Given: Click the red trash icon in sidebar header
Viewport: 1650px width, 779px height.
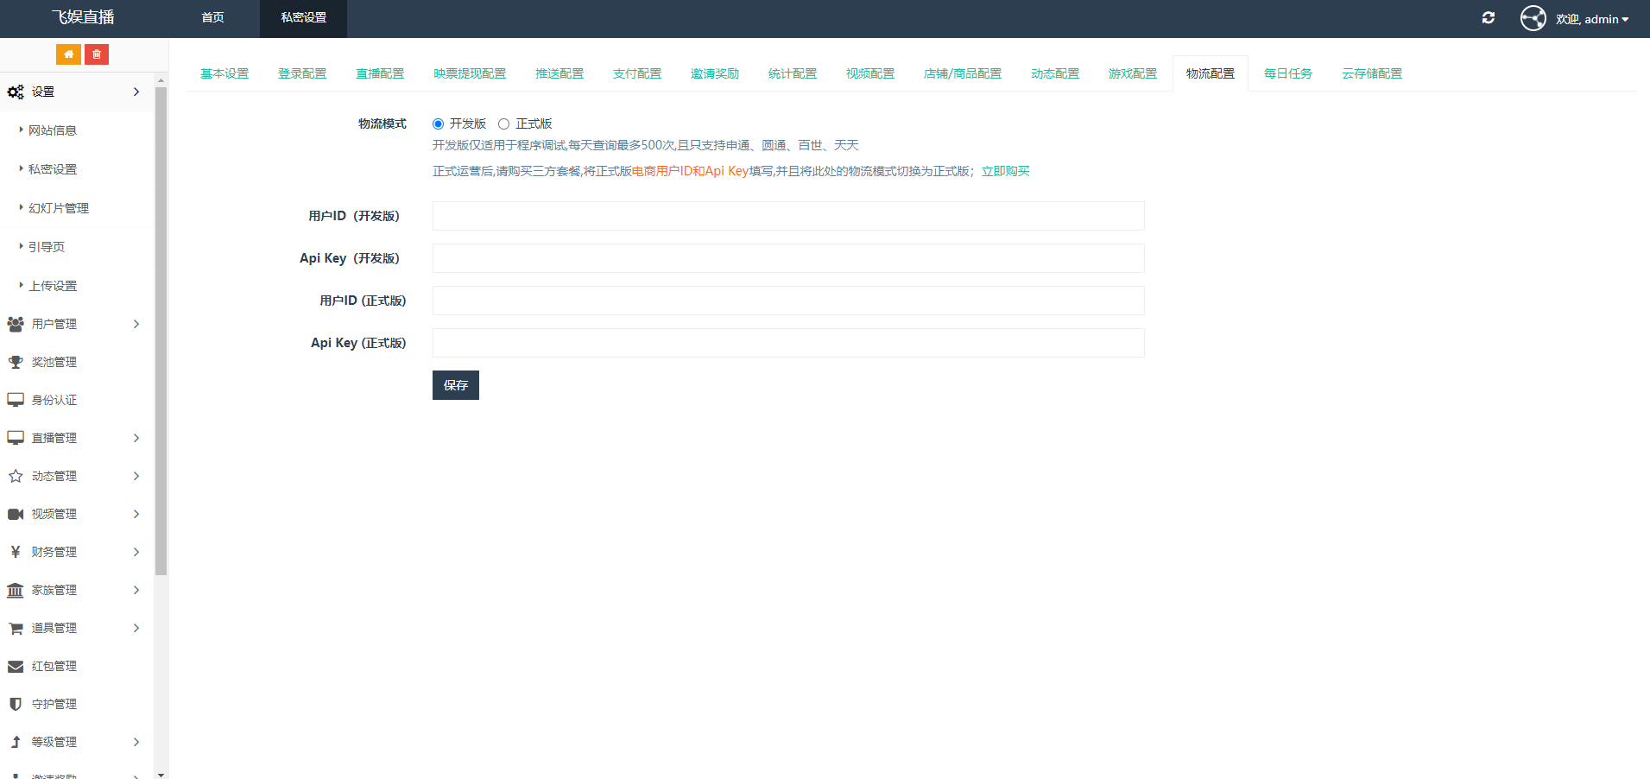Looking at the screenshot, I should tap(96, 54).
